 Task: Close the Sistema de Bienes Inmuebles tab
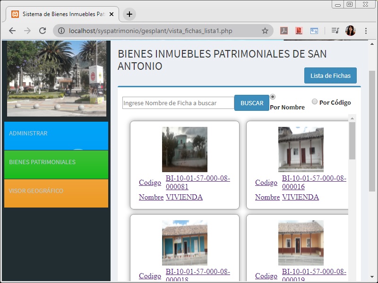112,14
